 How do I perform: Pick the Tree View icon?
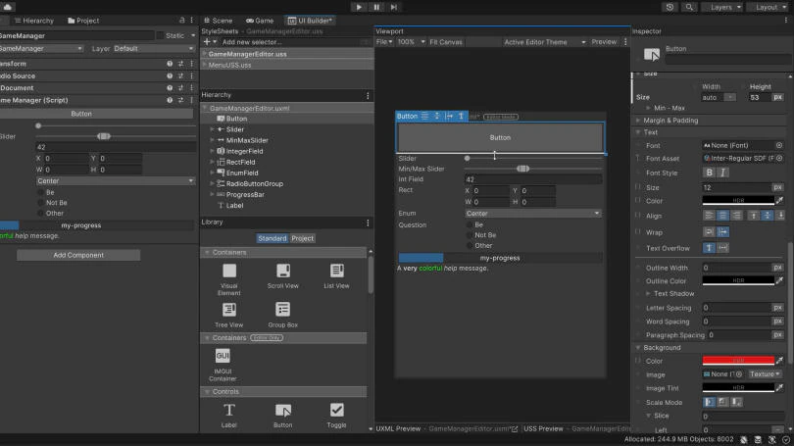pyautogui.click(x=228, y=310)
